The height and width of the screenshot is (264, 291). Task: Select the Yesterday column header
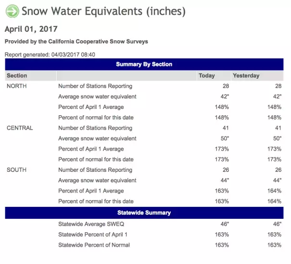[x=246, y=75]
